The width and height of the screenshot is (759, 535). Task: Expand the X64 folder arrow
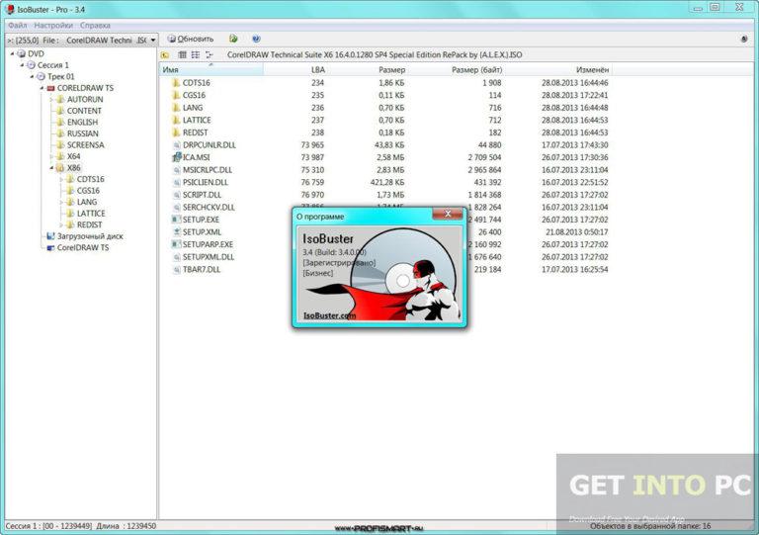click(x=51, y=156)
